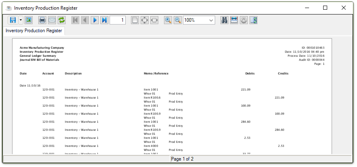Email the report via envelope icon
This screenshot has height=167, width=357.
coord(52,20)
